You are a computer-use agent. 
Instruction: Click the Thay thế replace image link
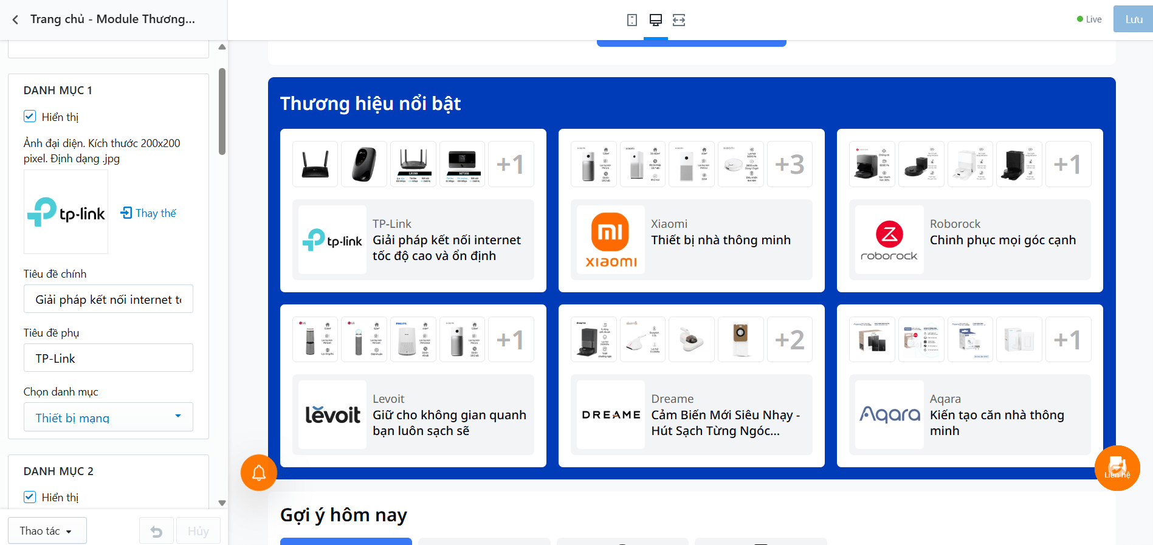(148, 213)
